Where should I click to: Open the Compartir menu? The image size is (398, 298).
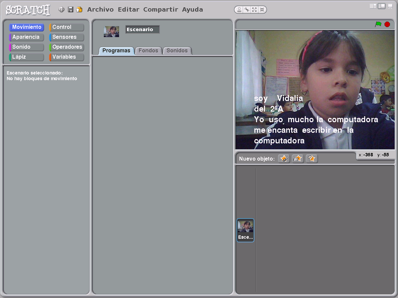[x=161, y=10]
